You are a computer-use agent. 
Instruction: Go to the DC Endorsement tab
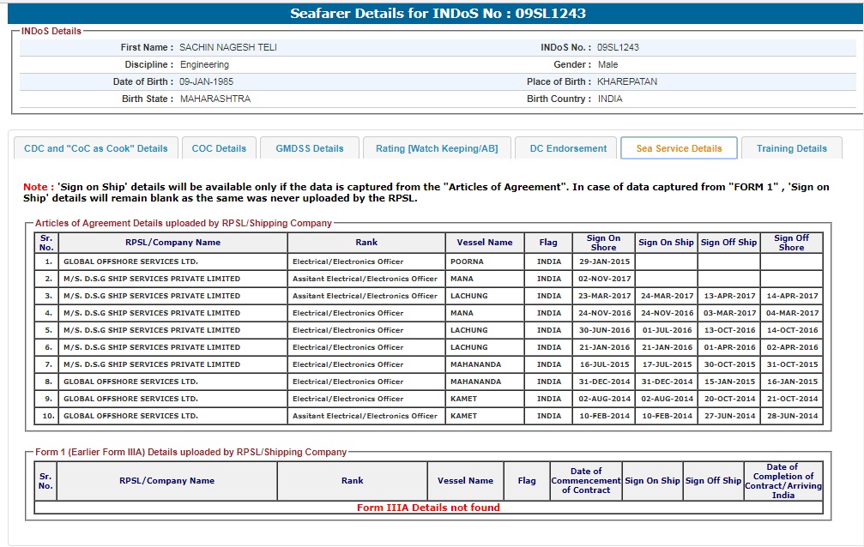(x=568, y=148)
